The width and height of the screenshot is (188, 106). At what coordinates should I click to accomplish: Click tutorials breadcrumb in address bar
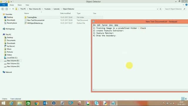coord(57,9)
